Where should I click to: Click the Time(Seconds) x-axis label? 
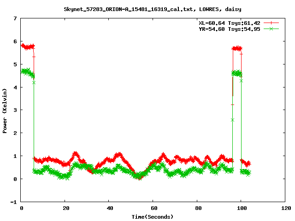click(152, 216)
